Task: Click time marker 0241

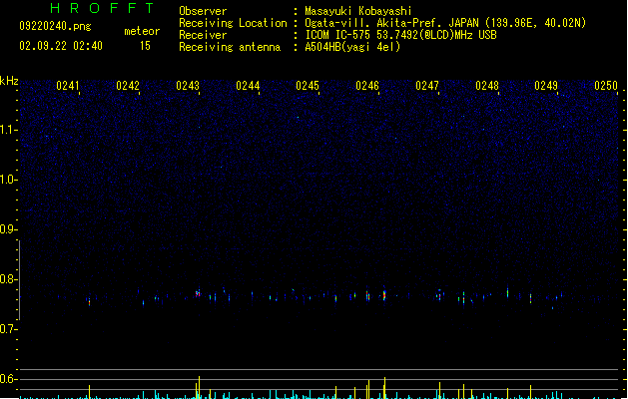Action: 68,86
